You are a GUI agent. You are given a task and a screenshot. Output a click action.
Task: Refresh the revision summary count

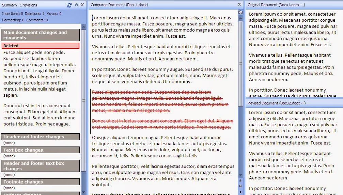point(69,5)
